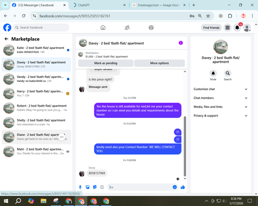Viewport: 258px width, 206px height.
Task: Search in conversation using the magnifier icon
Action: (228, 73)
